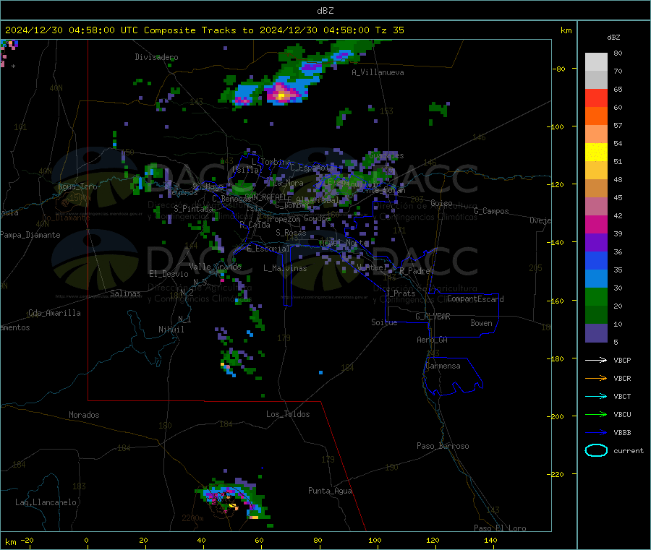Select the light blue 30-35 dBZ swatch
Image resolution: width=651 pixels, height=550 pixels.
(x=596, y=279)
